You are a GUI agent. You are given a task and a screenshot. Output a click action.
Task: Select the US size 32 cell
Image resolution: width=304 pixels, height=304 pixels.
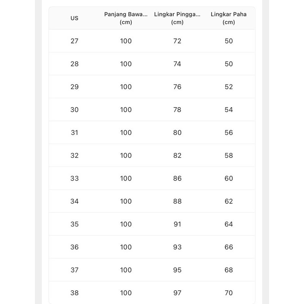click(x=74, y=155)
